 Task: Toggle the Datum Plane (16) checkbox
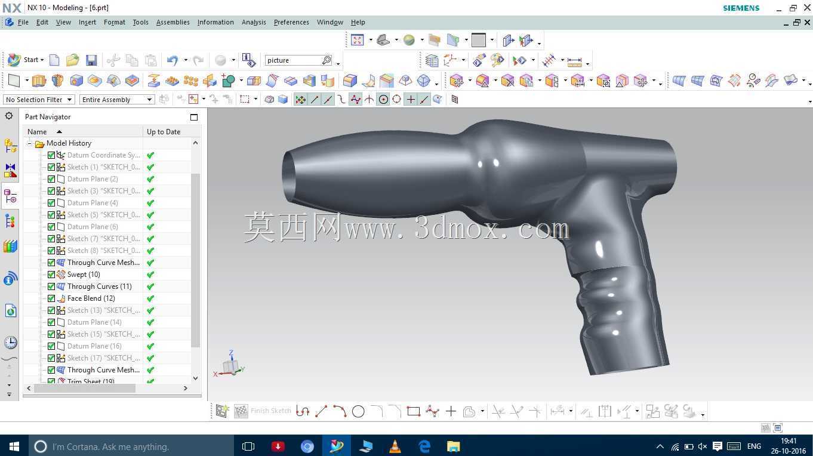[x=51, y=346]
